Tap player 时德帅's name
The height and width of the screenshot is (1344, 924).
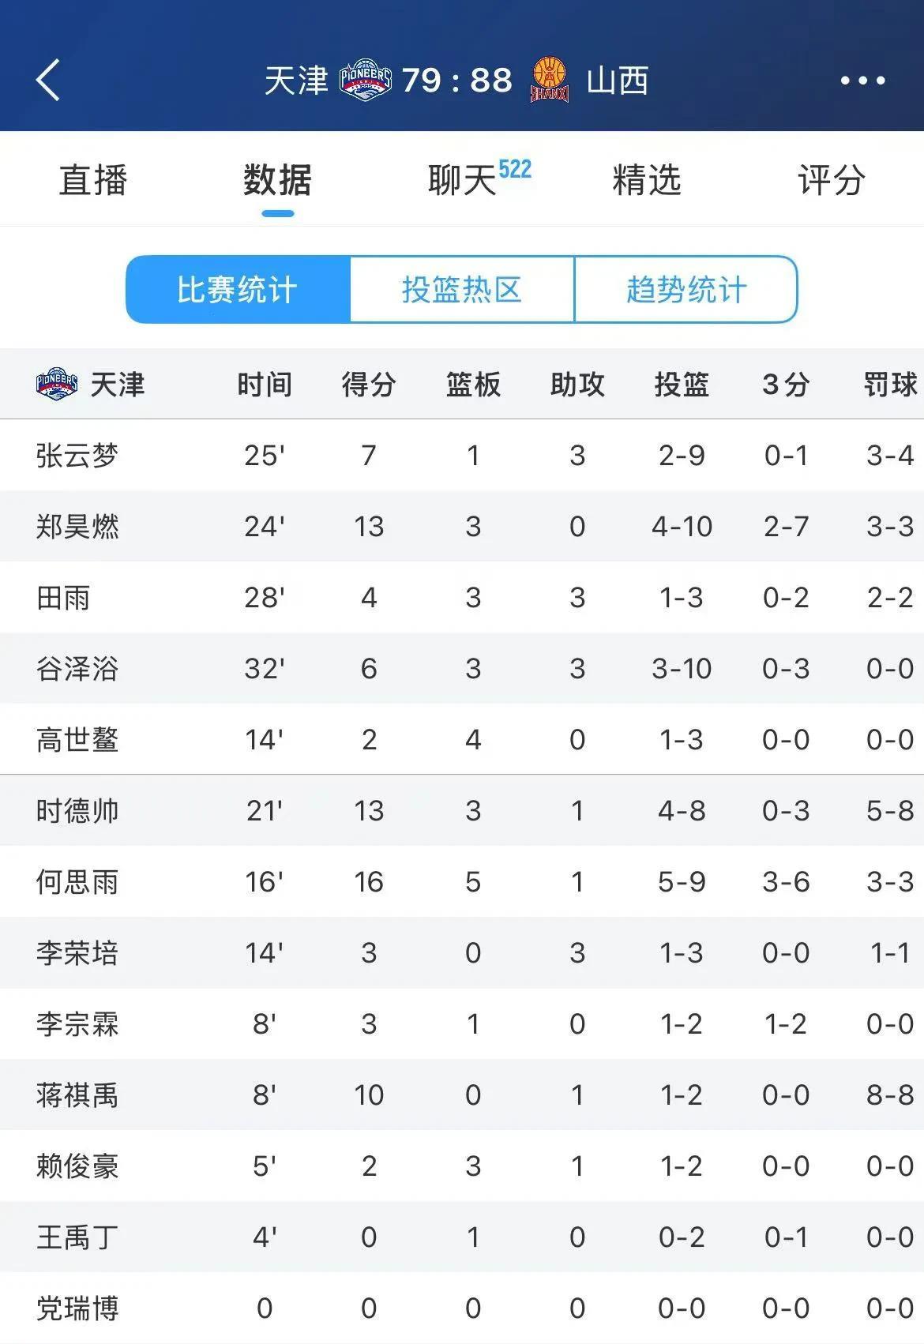click(77, 811)
